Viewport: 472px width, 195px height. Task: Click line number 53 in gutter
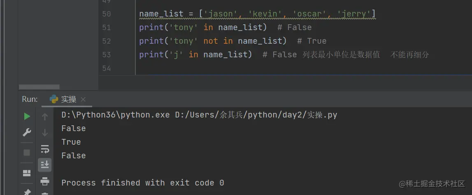pos(106,55)
